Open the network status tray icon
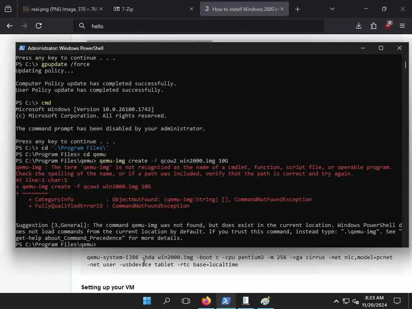This screenshot has height=309, width=412. (x=346, y=301)
